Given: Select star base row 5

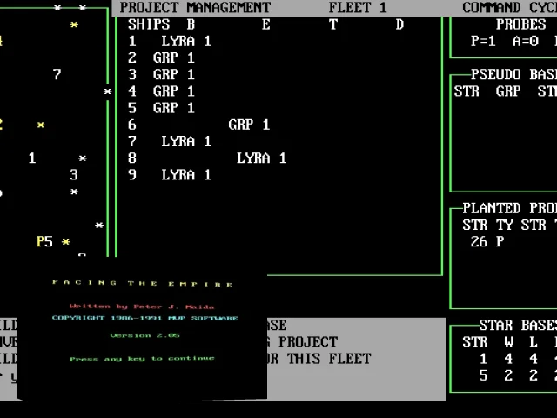Looking at the screenshot, I should point(517,375).
